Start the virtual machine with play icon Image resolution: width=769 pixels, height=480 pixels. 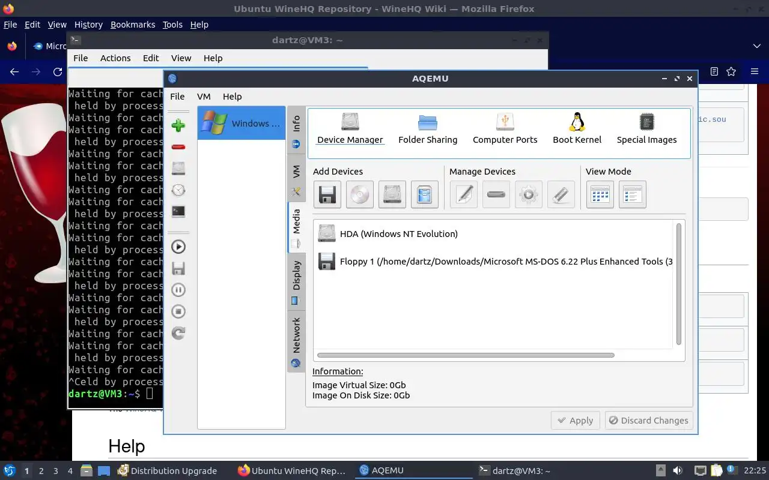(x=178, y=247)
